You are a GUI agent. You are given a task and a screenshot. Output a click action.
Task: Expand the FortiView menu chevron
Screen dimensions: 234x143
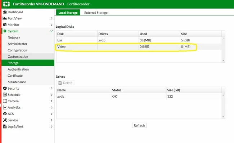[51, 18]
